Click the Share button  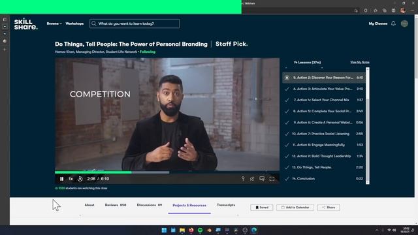[x=329, y=208]
